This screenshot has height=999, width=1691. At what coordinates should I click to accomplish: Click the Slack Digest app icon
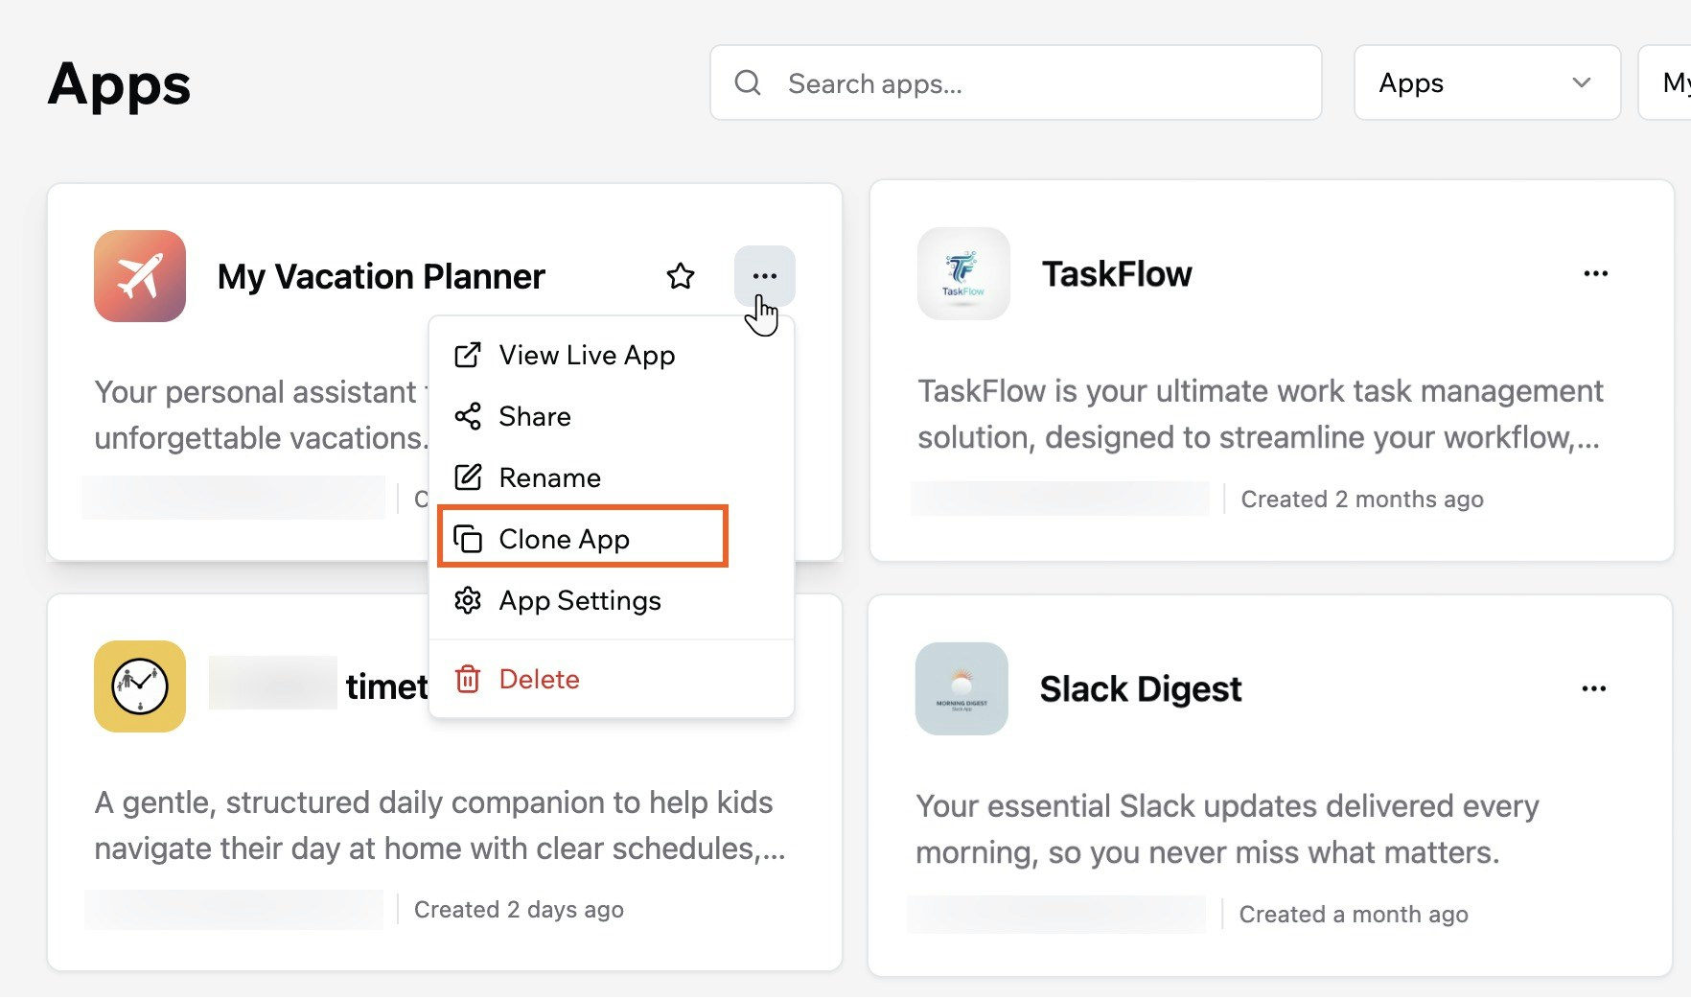(961, 688)
